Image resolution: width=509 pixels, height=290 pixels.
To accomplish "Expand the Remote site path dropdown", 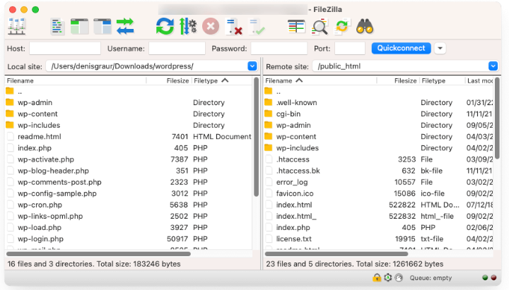I will [x=493, y=66].
